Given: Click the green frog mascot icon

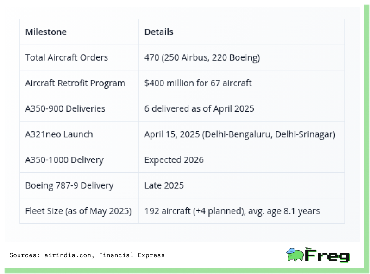Looking at the screenshot, I should pos(295,255).
